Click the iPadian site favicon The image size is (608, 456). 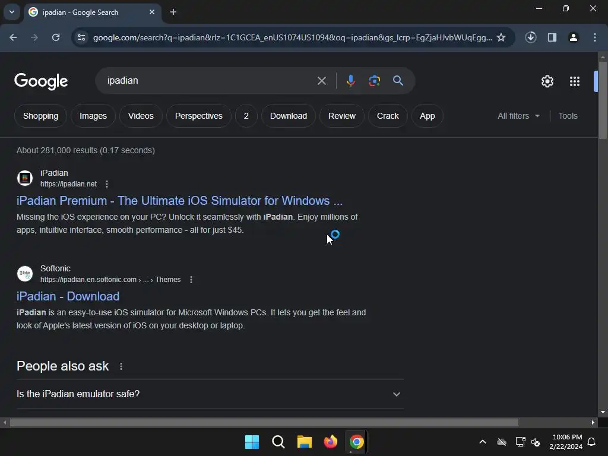pyautogui.click(x=25, y=178)
